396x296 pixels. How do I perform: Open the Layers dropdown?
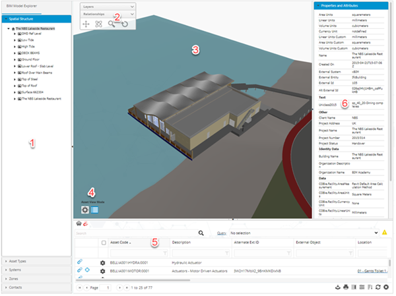pos(108,5)
